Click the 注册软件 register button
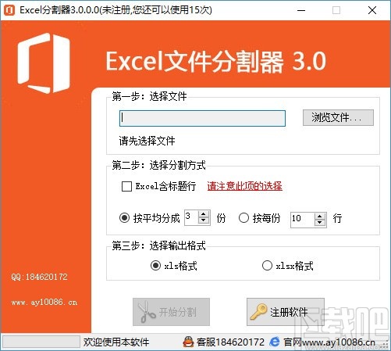The height and width of the screenshot is (351, 391). [x=286, y=312]
